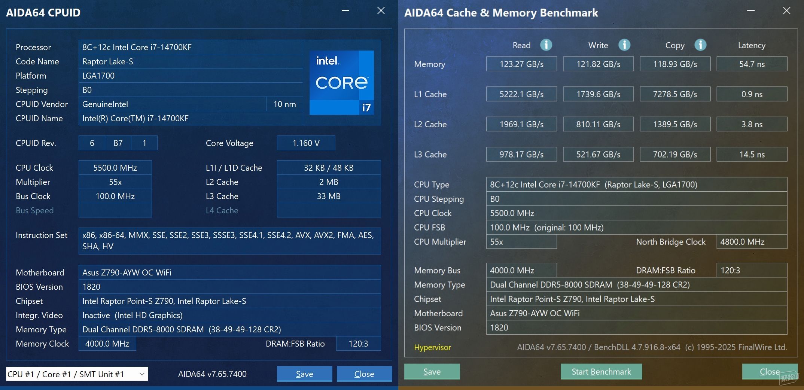Click the Instruction Set list field
Image resolution: width=804 pixels, height=390 pixels.
(229, 241)
